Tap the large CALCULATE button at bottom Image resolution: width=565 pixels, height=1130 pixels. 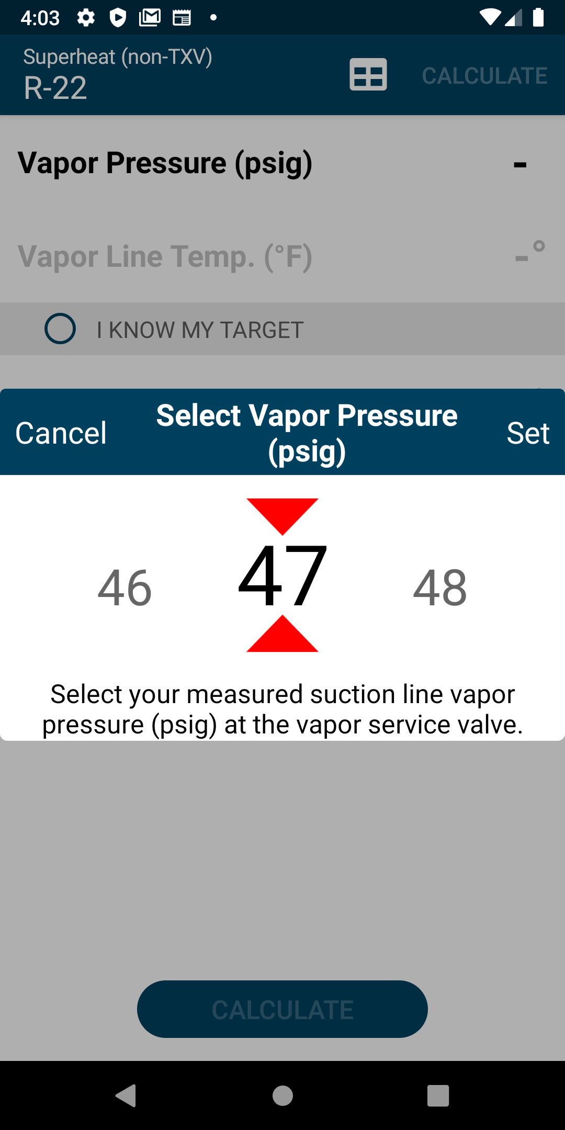click(282, 1009)
